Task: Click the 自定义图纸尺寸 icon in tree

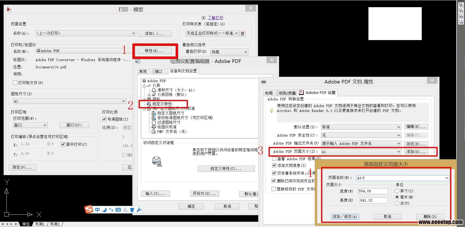Action: tap(154, 113)
